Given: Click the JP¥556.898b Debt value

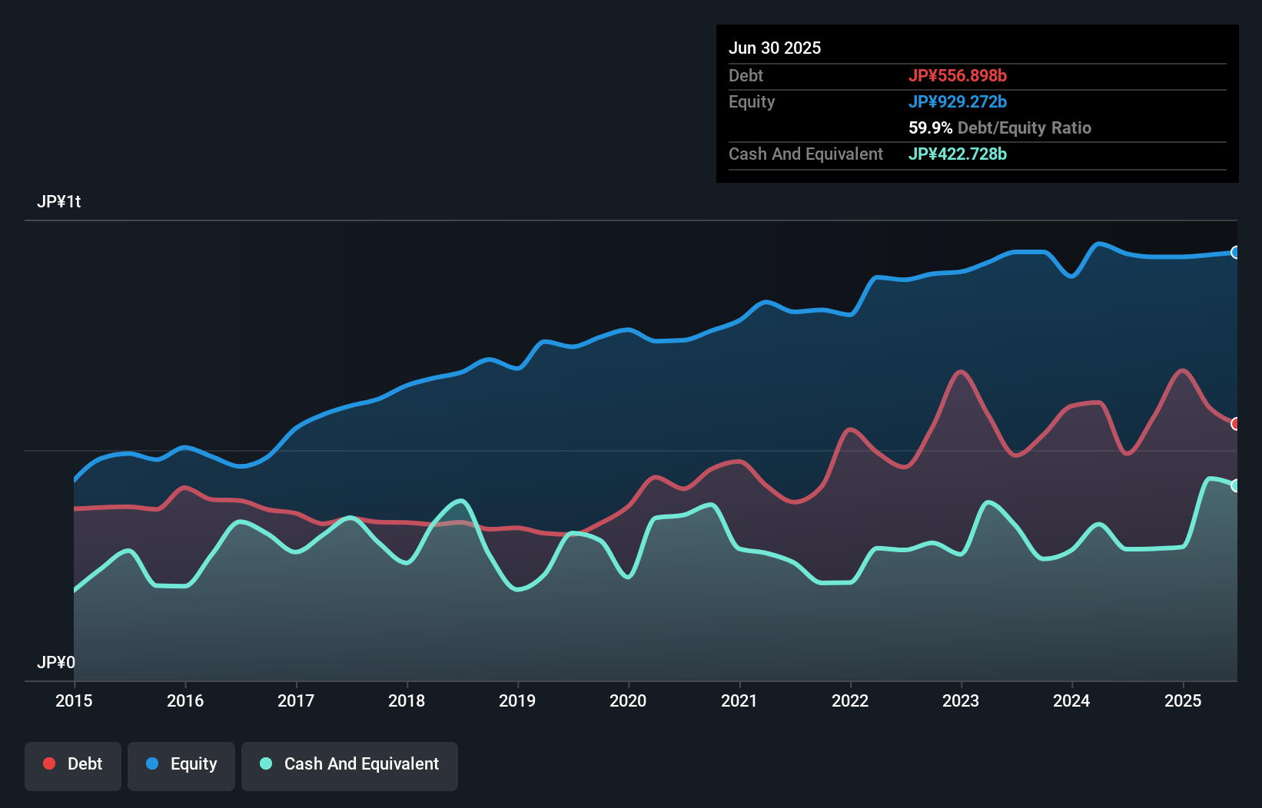Looking at the screenshot, I should pyautogui.click(x=958, y=76).
